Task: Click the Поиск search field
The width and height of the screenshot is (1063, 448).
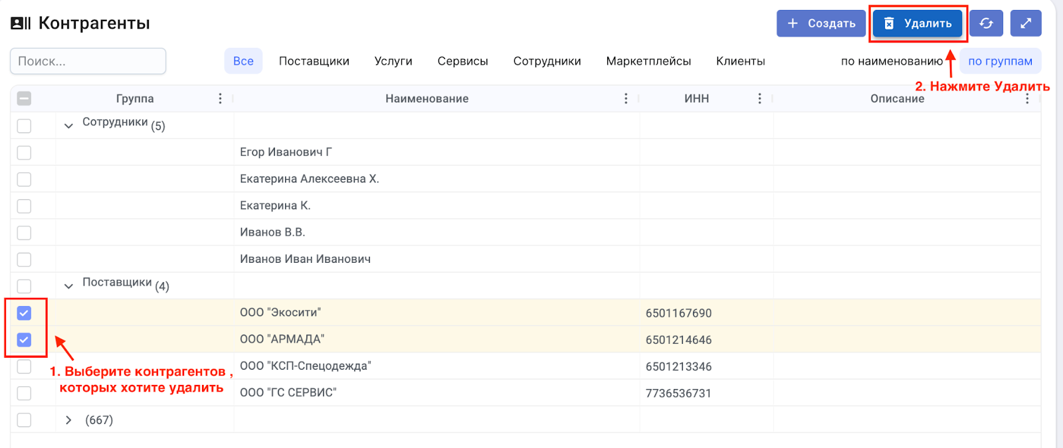Action: pos(88,61)
